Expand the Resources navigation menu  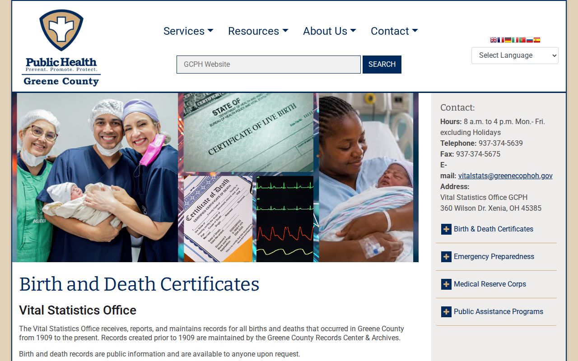click(258, 31)
